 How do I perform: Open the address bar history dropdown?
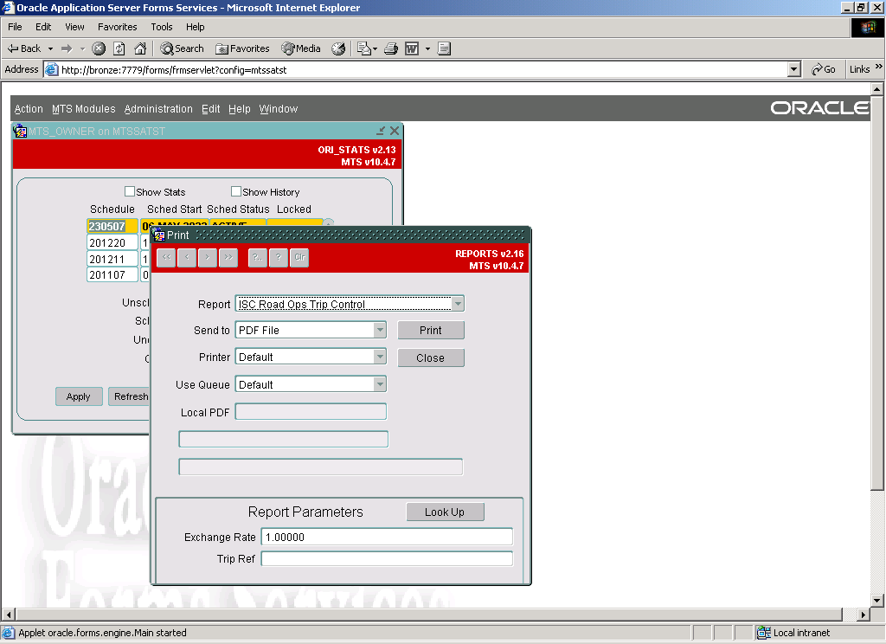pyautogui.click(x=794, y=69)
